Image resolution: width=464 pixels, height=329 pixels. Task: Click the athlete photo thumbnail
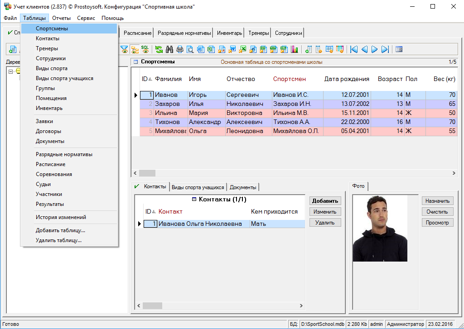click(380, 229)
